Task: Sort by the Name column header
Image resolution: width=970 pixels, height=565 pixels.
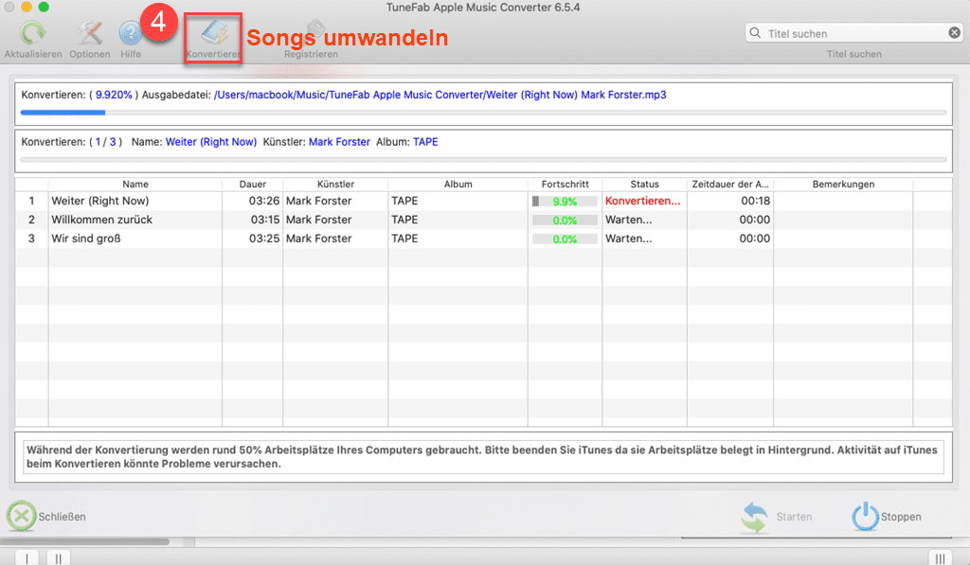Action: [x=135, y=184]
